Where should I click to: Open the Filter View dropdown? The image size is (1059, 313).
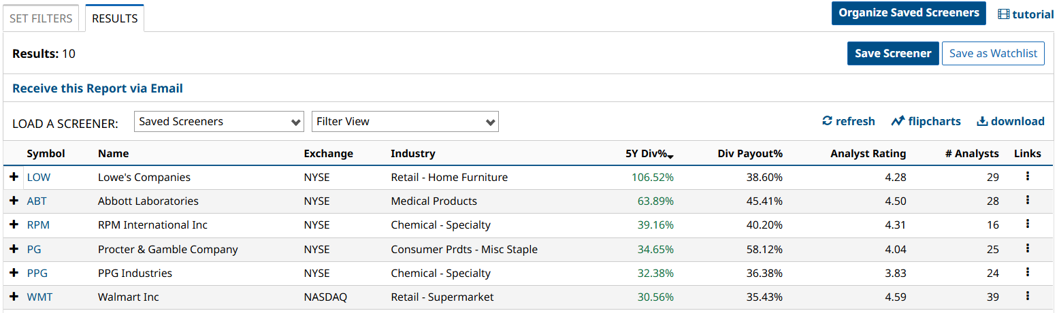click(405, 122)
